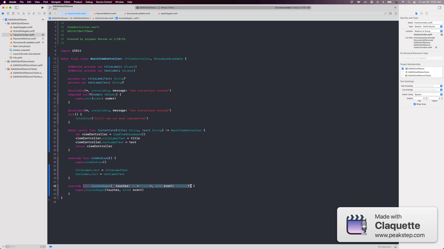The height and width of the screenshot is (249, 444).
Task: Click the Run button to build the project
Action: (42, 7)
